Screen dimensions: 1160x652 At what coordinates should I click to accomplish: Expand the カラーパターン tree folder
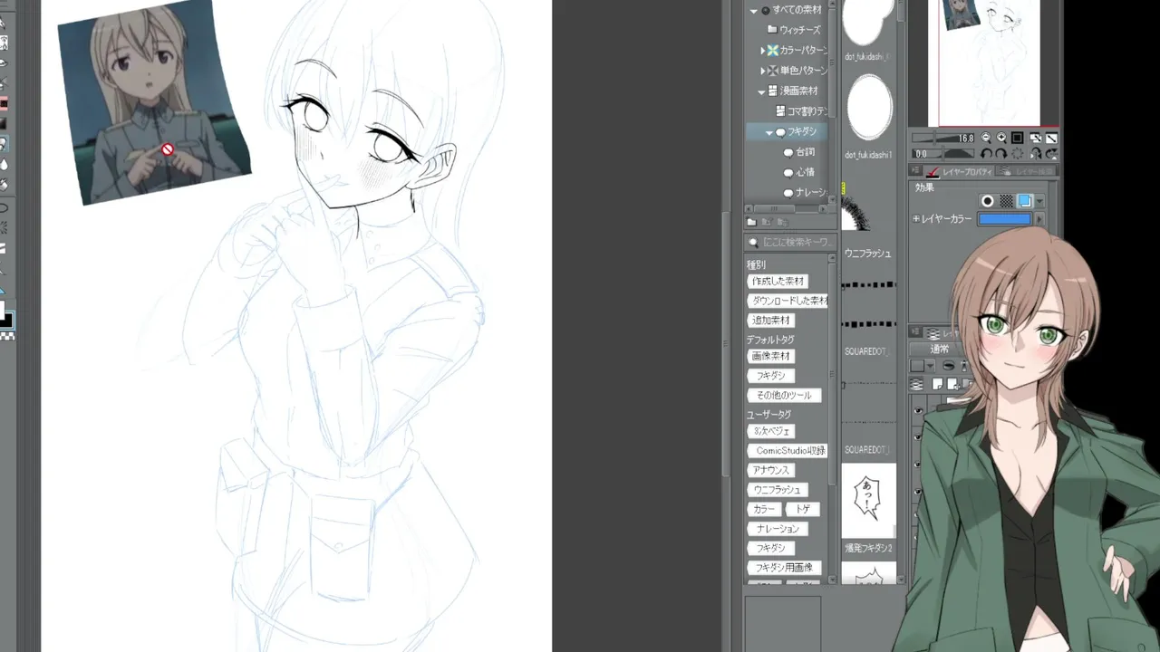click(763, 50)
